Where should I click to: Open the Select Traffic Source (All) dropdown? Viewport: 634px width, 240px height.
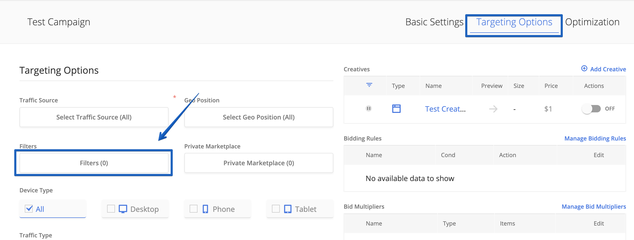[x=94, y=117]
